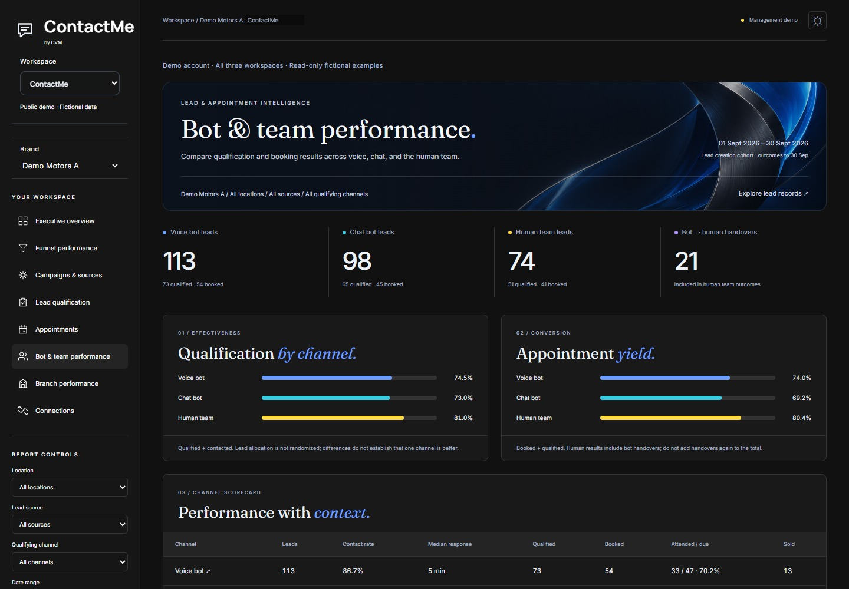Click the Attended / due column header
The height and width of the screenshot is (589, 849).
coord(690,544)
